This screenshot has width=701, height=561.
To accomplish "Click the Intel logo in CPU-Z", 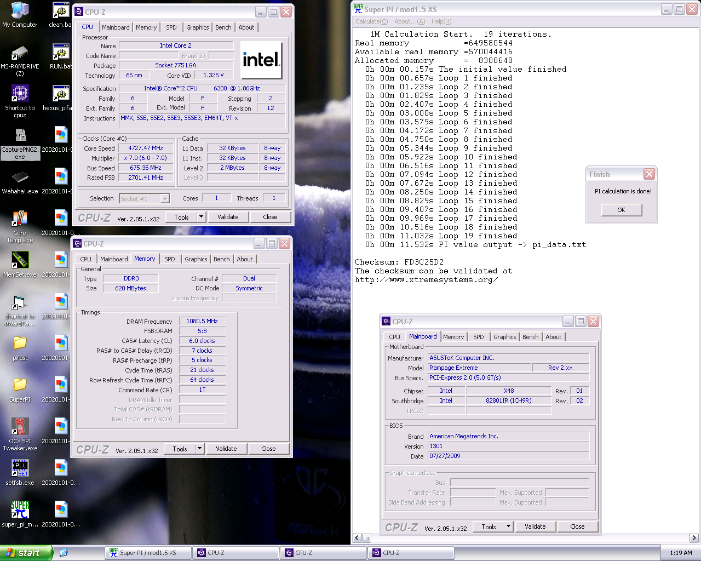I will click(261, 60).
